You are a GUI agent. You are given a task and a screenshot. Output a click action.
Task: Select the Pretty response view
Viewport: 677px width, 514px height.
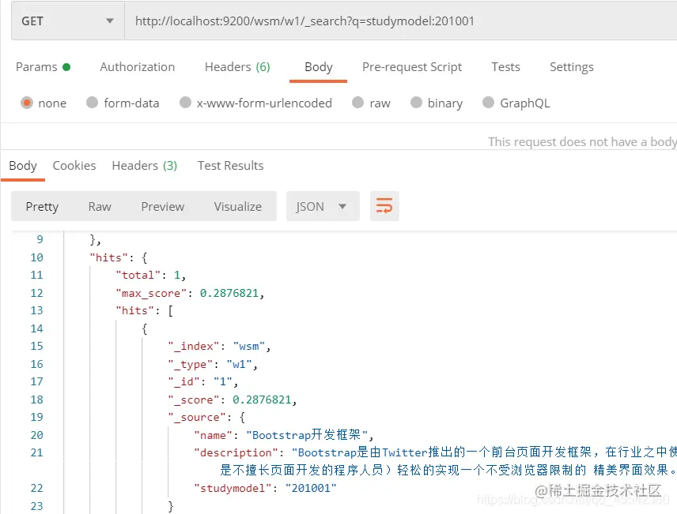pos(42,207)
